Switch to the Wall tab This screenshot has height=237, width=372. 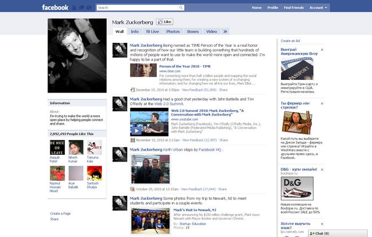(x=120, y=31)
